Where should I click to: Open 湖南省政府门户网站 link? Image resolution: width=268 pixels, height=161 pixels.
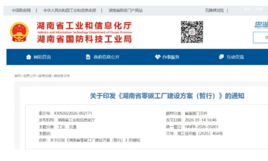pyautogui.click(x=126, y=10)
